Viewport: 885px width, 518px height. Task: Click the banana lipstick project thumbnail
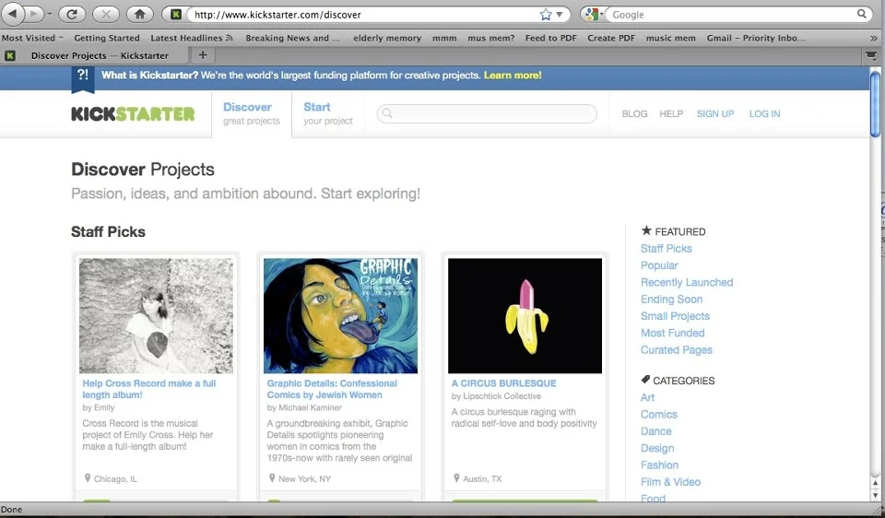[525, 315]
